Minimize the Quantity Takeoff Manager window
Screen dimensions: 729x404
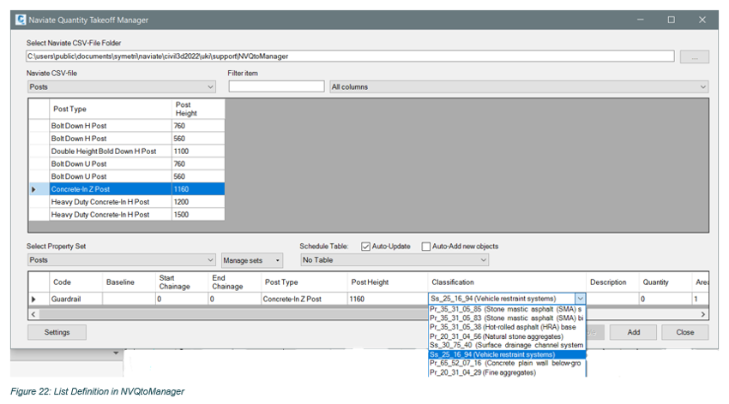point(640,20)
